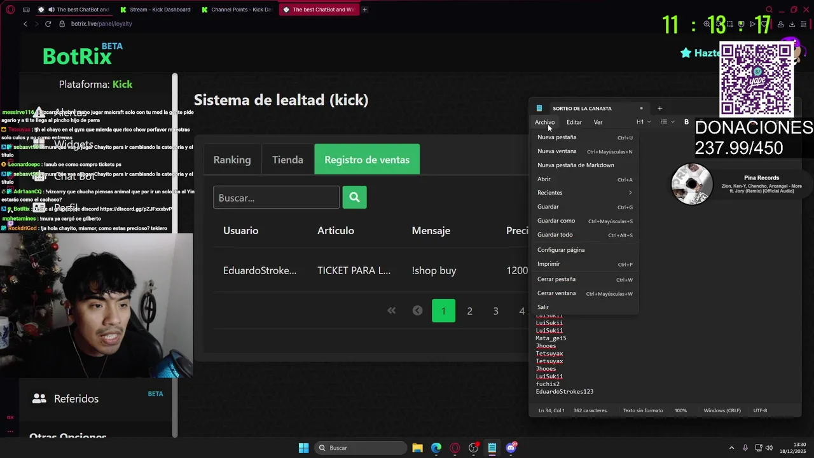
Task: Click the Opera tab search magnifier
Action: (x=769, y=10)
